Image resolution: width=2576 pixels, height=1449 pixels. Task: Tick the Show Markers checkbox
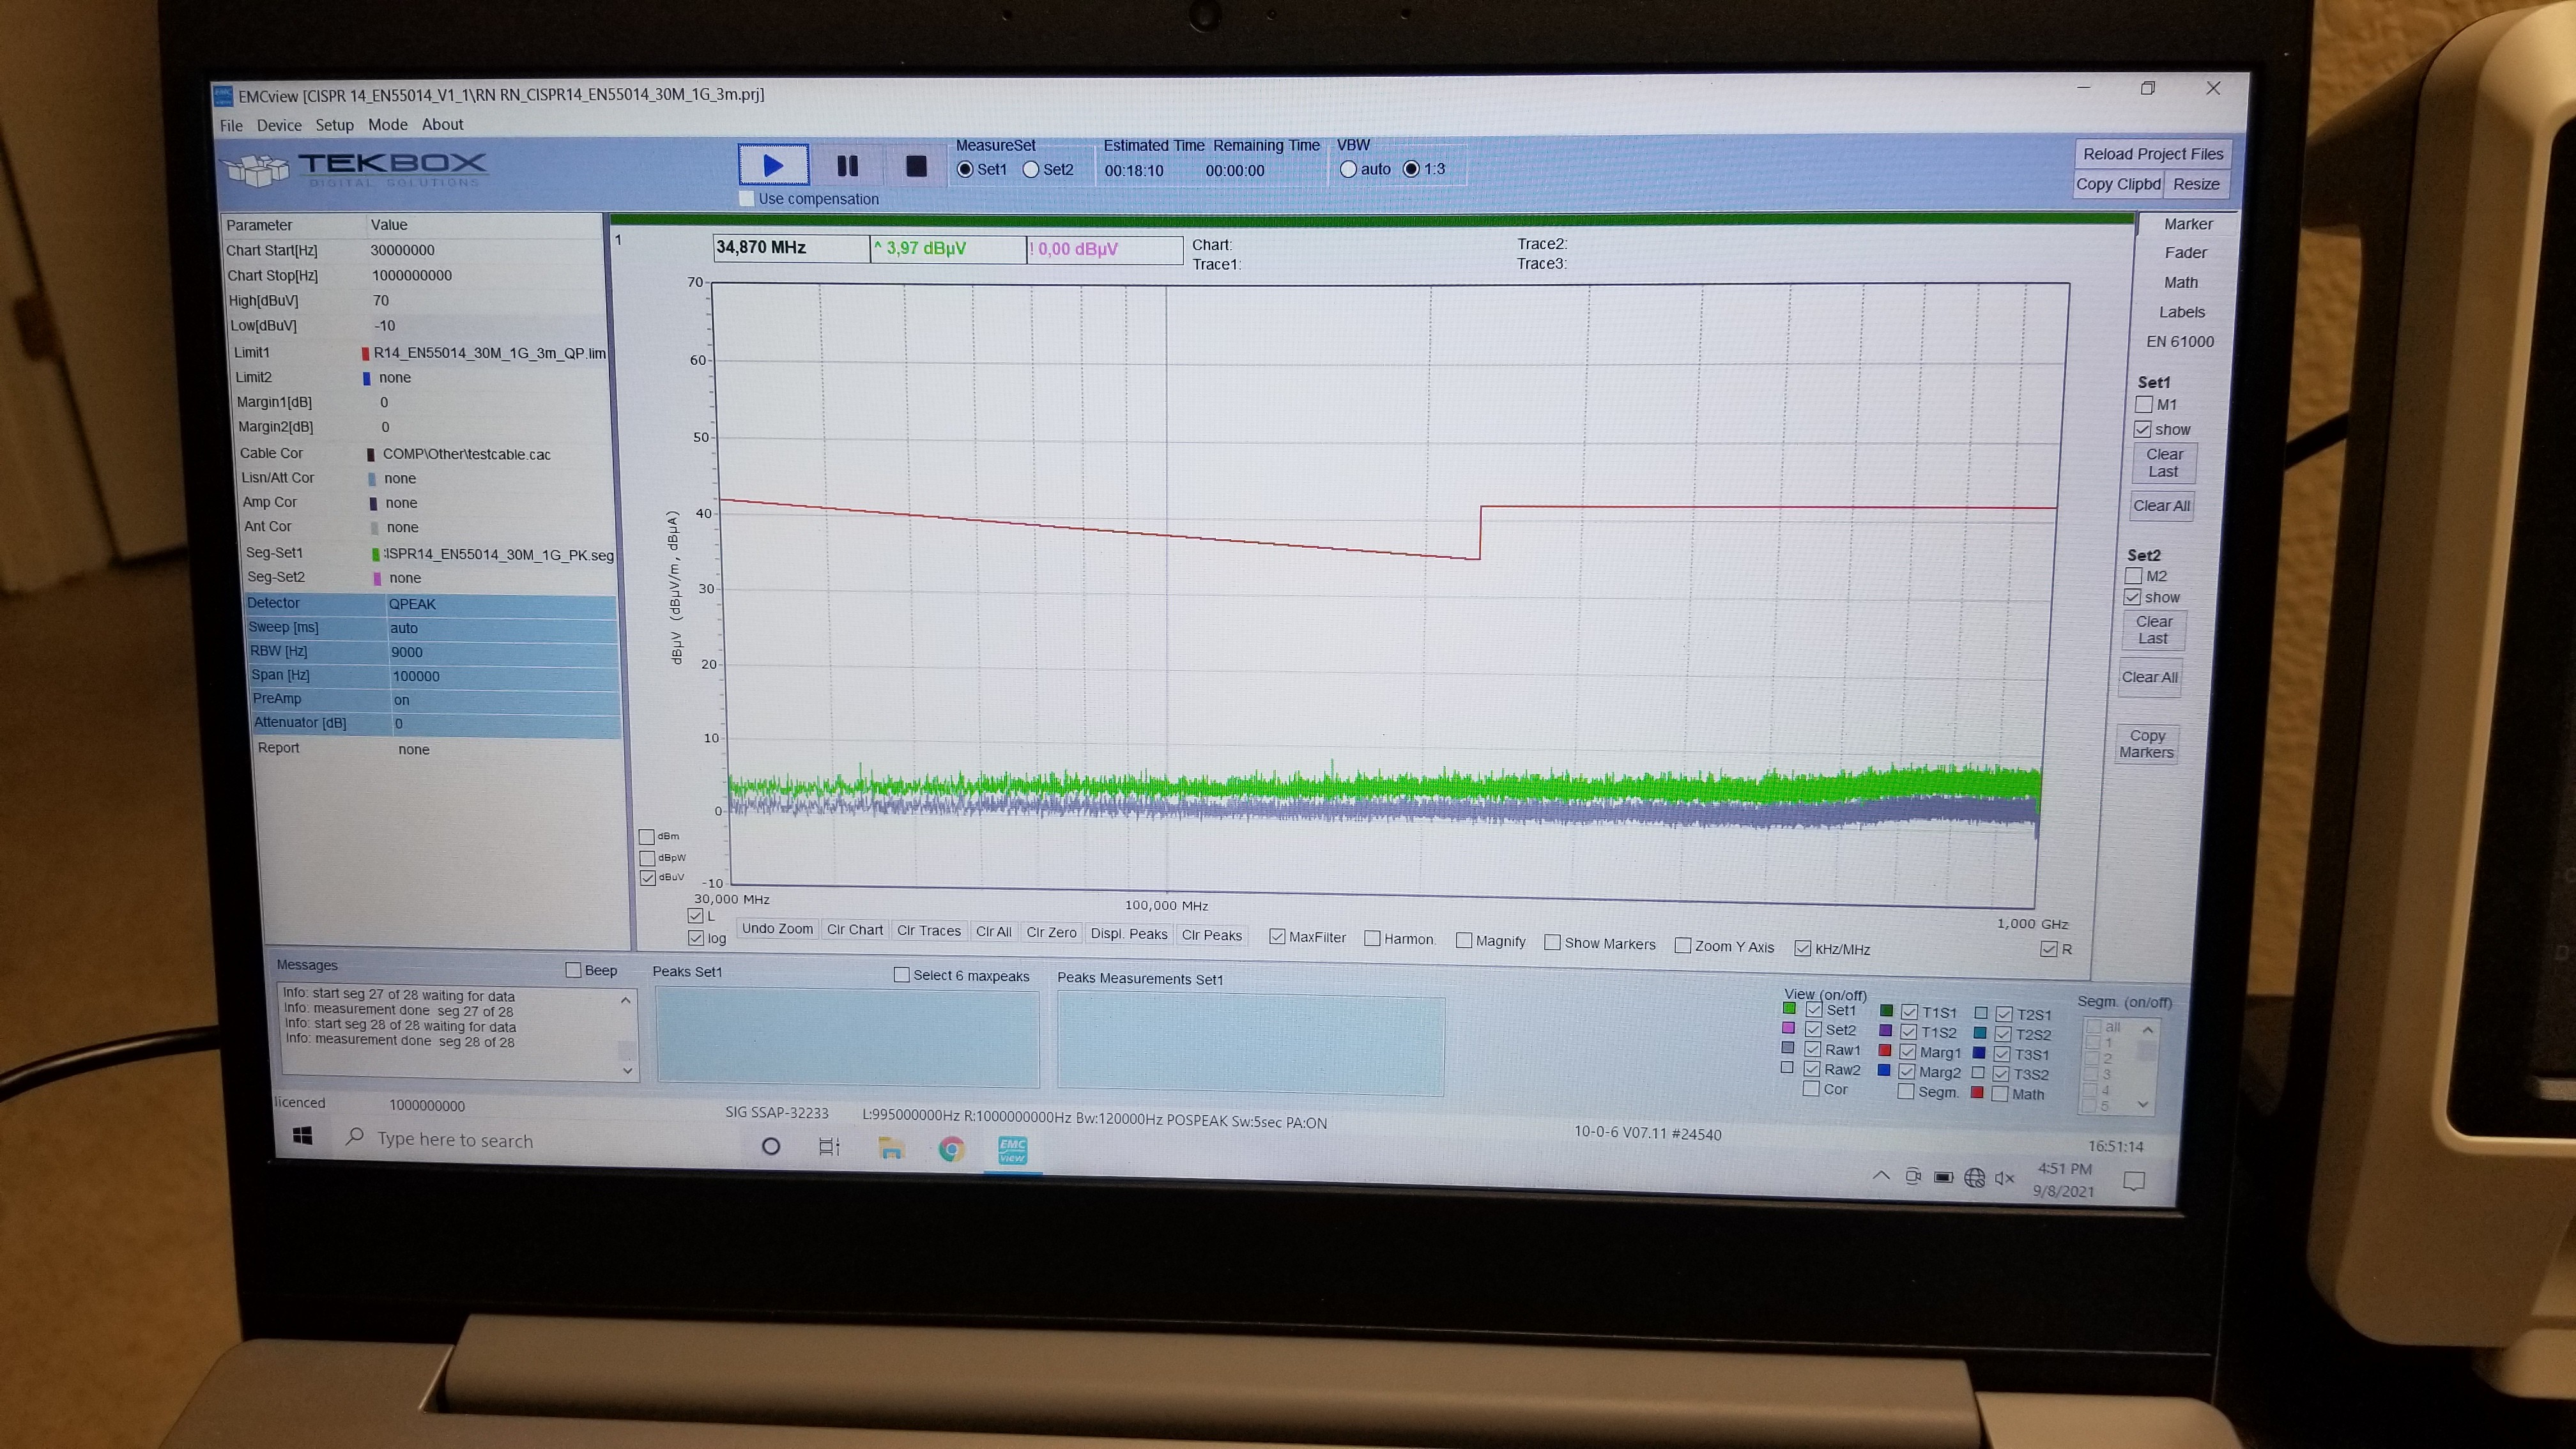click(1552, 942)
